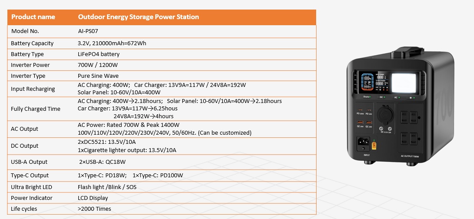Click the yellow solar input connector
The width and height of the screenshot is (474, 219).
pyautogui.click(x=374, y=146)
